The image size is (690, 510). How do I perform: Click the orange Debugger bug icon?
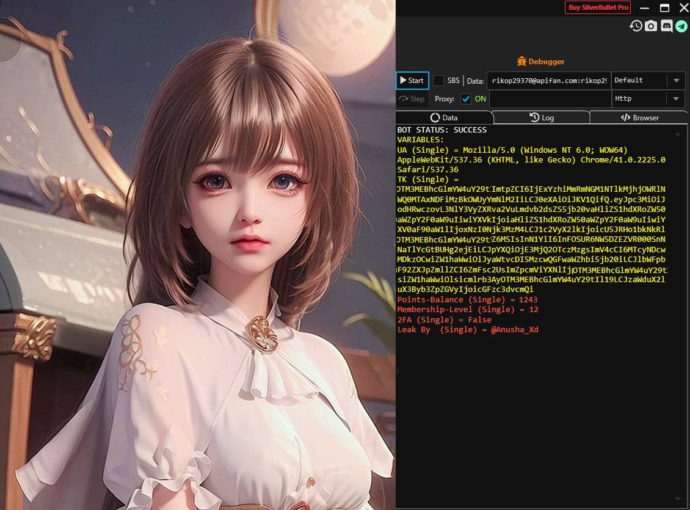pos(522,61)
